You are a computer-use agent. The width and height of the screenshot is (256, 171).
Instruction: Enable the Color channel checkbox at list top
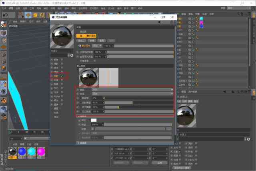coord(62,60)
